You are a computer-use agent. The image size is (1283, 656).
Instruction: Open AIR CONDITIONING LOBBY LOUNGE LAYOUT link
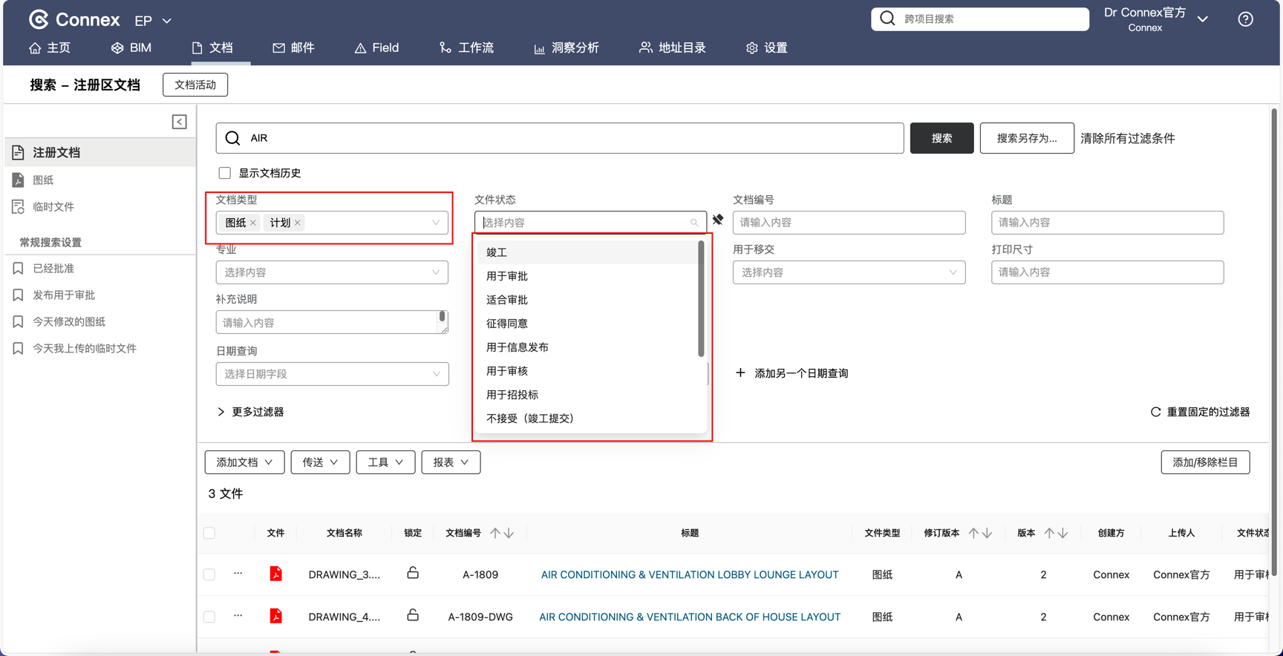(689, 574)
